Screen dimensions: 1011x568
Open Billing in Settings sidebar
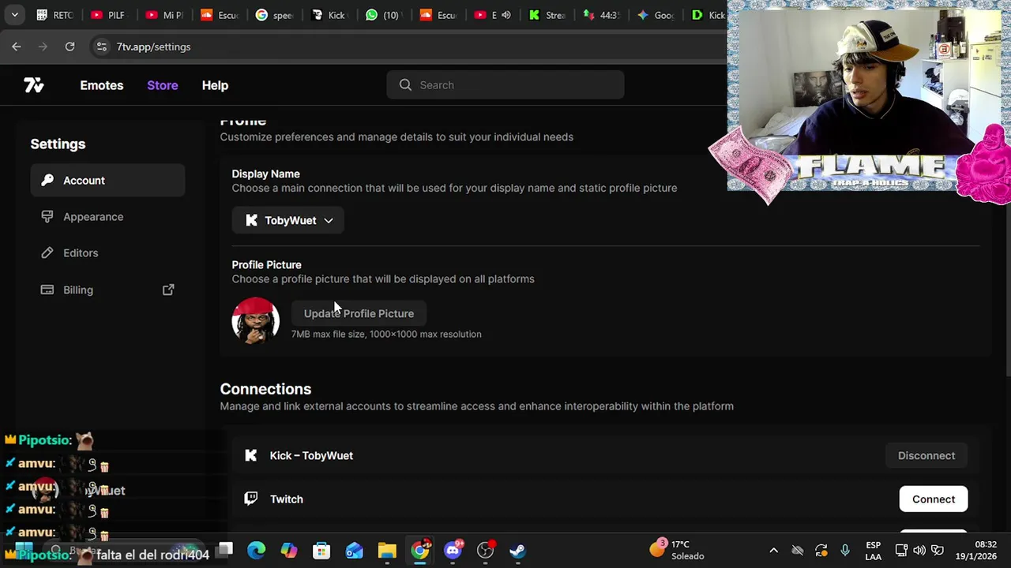[x=107, y=290]
